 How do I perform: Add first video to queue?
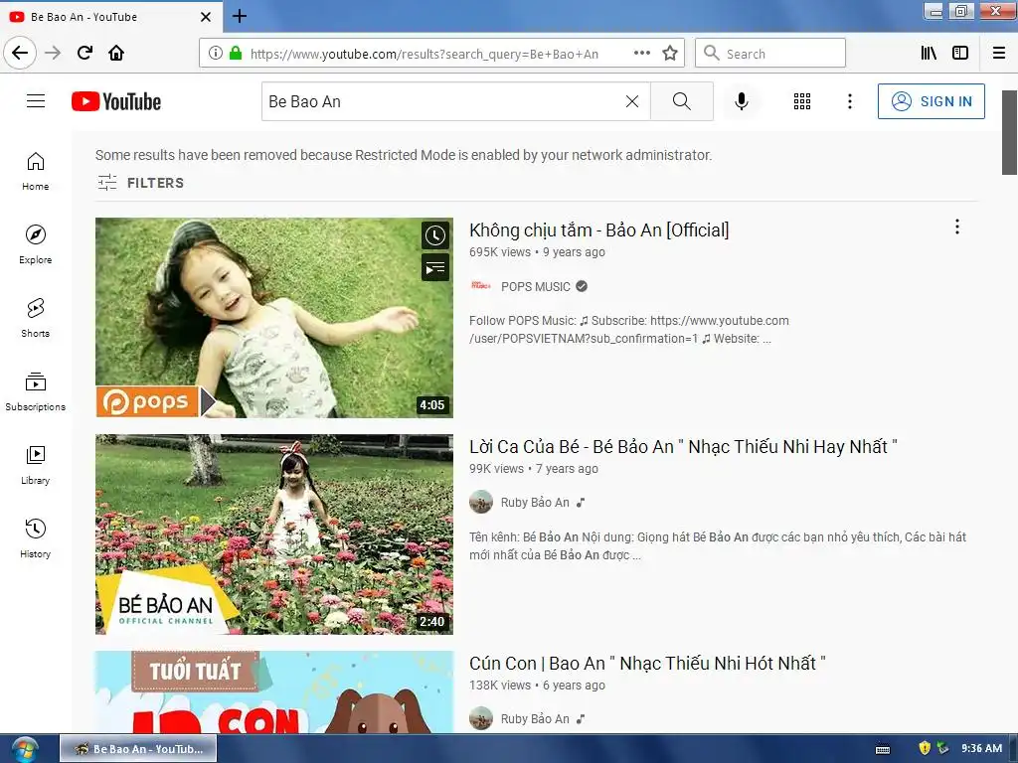(x=435, y=266)
